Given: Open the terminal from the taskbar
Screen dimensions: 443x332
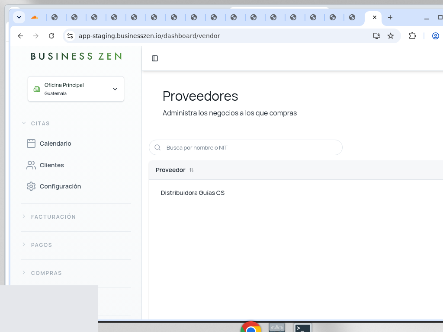Looking at the screenshot, I should (x=302, y=328).
